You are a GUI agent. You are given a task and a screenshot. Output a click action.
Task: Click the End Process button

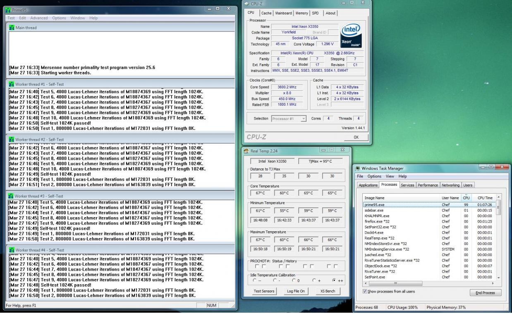(486, 292)
